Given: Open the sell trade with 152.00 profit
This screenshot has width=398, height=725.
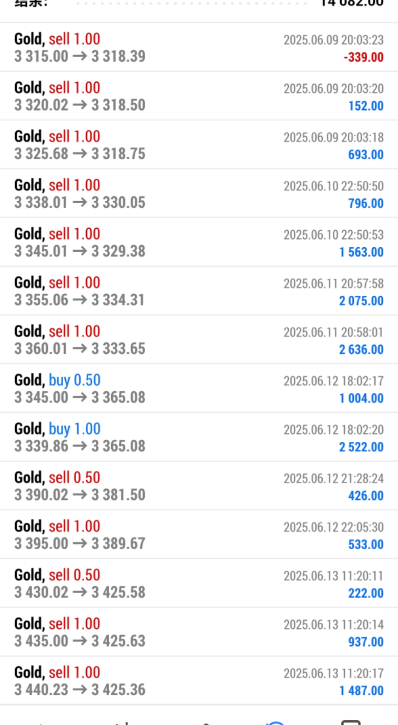Looking at the screenshot, I should [x=199, y=96].
